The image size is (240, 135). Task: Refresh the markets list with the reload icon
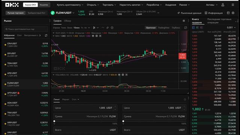pos(46,35)
